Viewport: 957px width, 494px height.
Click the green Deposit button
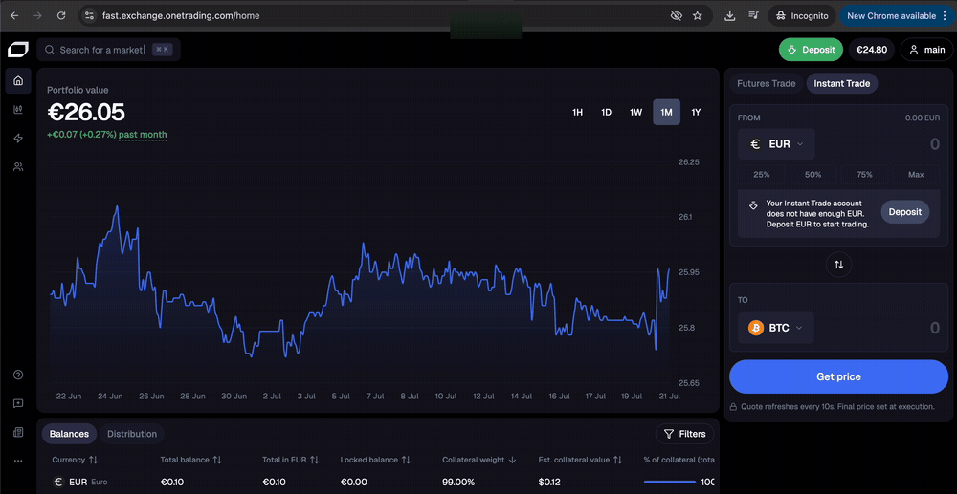coord(811,50)
